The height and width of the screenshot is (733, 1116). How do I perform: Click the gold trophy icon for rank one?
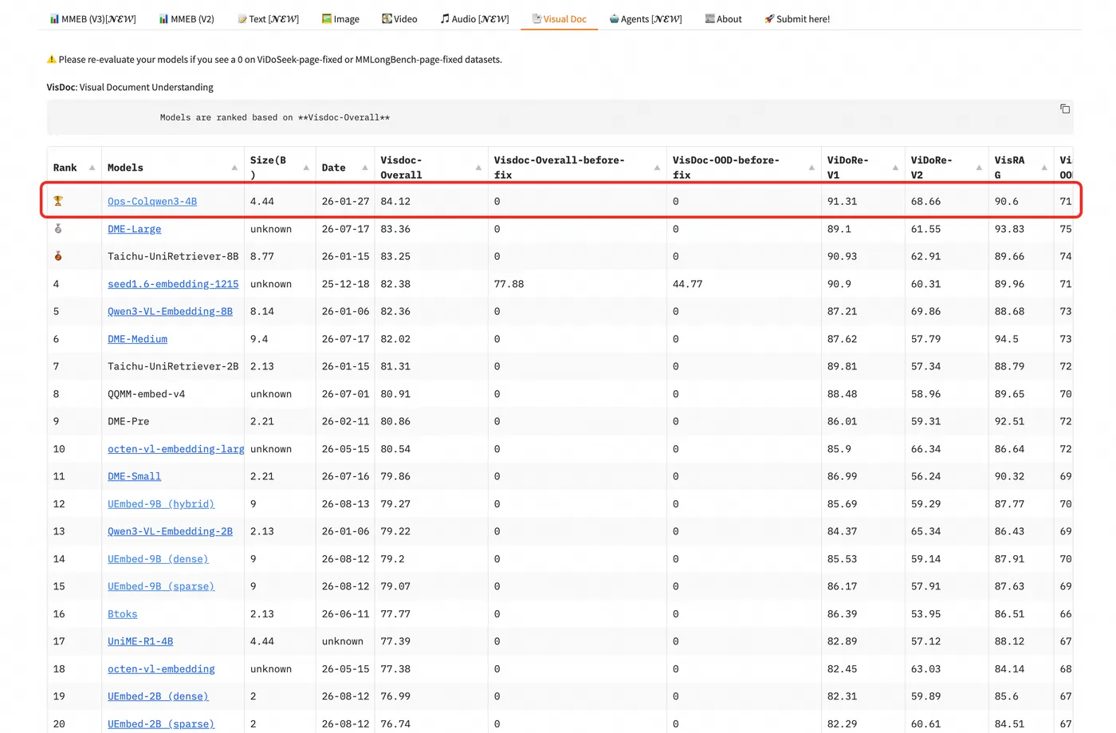[58, 201]
